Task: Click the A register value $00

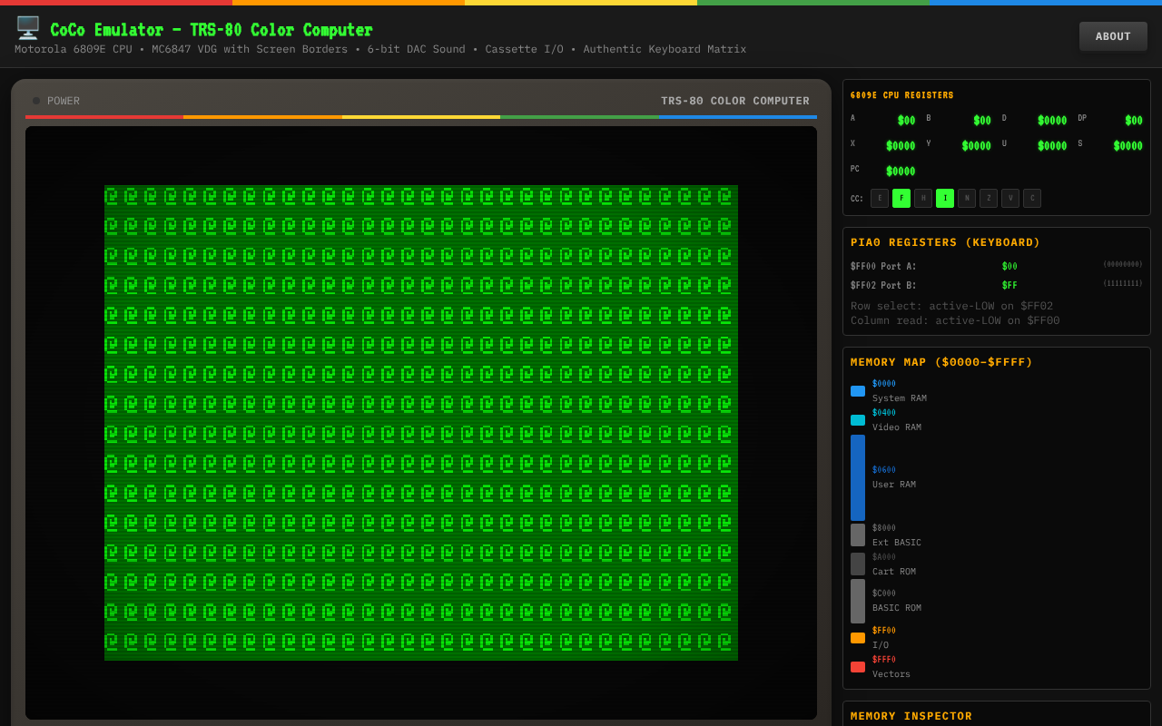Action: pyautogui.click(x=906, y=121)
